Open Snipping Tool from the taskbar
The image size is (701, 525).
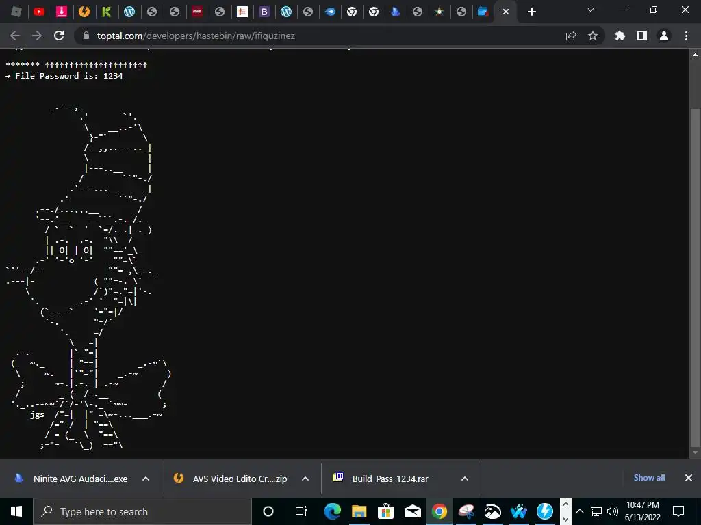click(x=466, y=511)
